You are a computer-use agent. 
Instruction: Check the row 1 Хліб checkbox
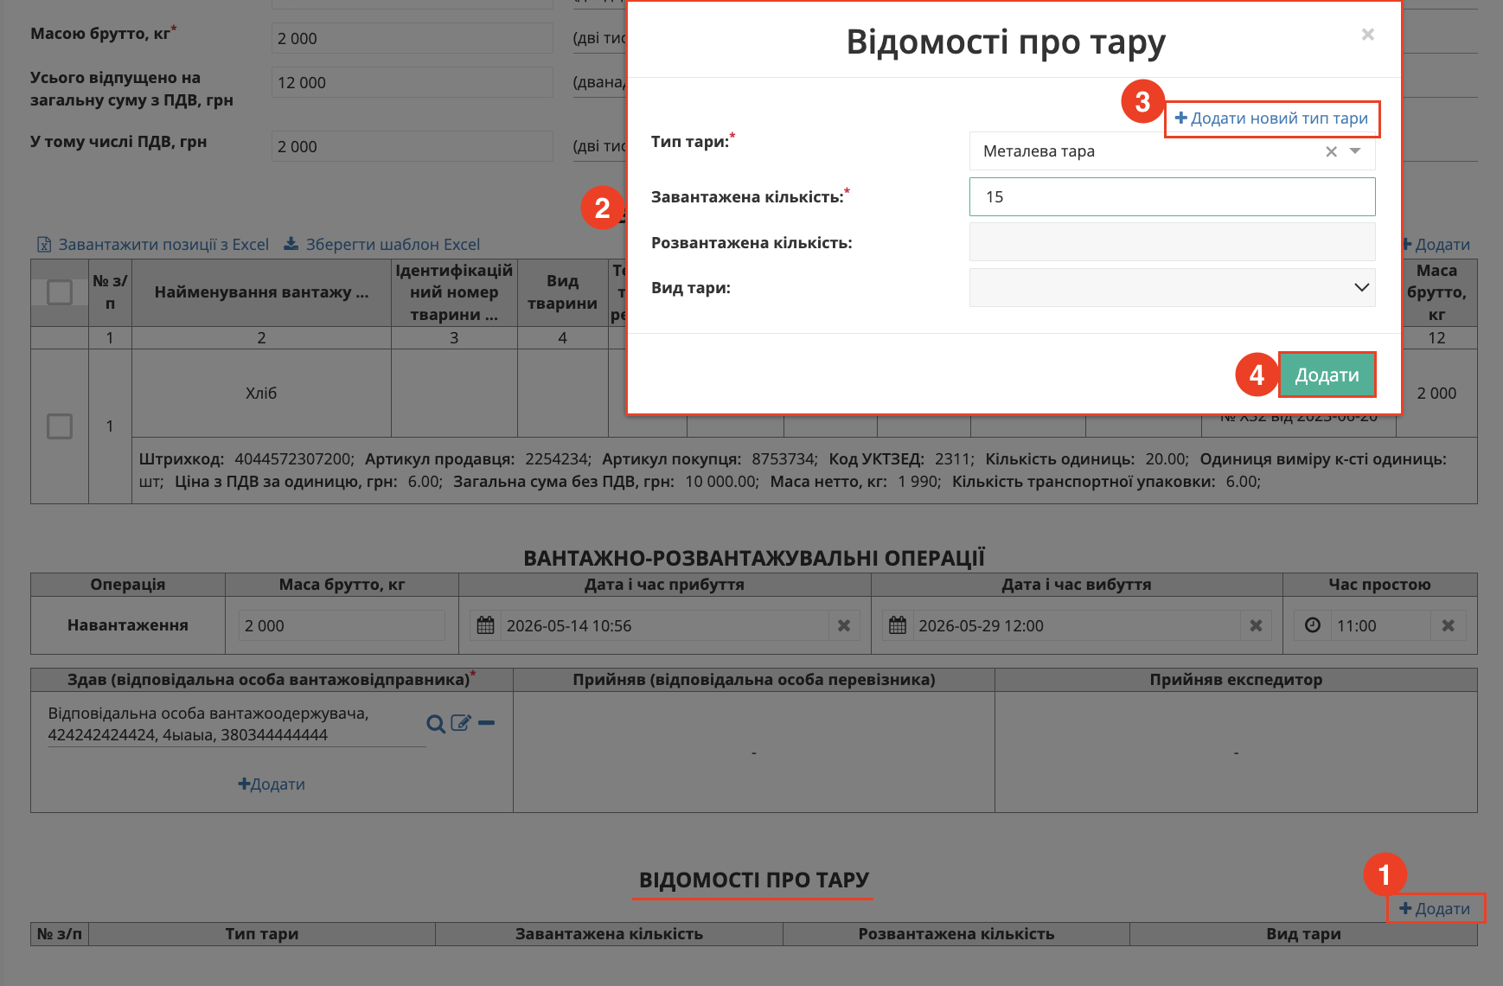(60, 426)
